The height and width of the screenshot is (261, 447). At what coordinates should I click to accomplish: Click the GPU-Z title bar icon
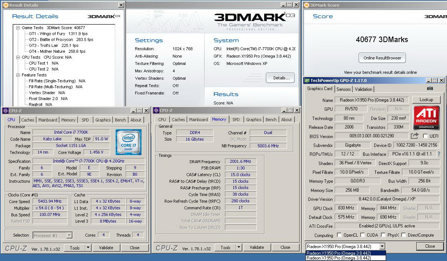pos(307,80)
